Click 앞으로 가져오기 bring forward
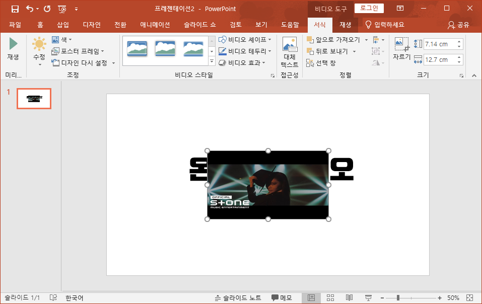This screenshot has width=482, height=304. point(333,40)
